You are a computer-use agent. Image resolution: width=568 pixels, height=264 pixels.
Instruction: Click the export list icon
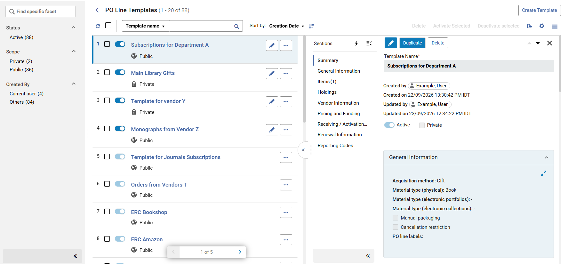(530, 26)
